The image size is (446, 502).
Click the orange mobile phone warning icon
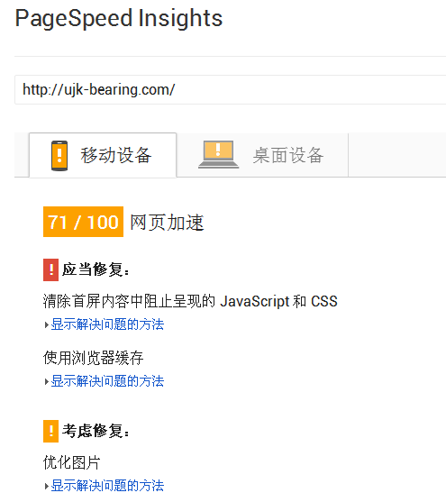coord(59,156)
